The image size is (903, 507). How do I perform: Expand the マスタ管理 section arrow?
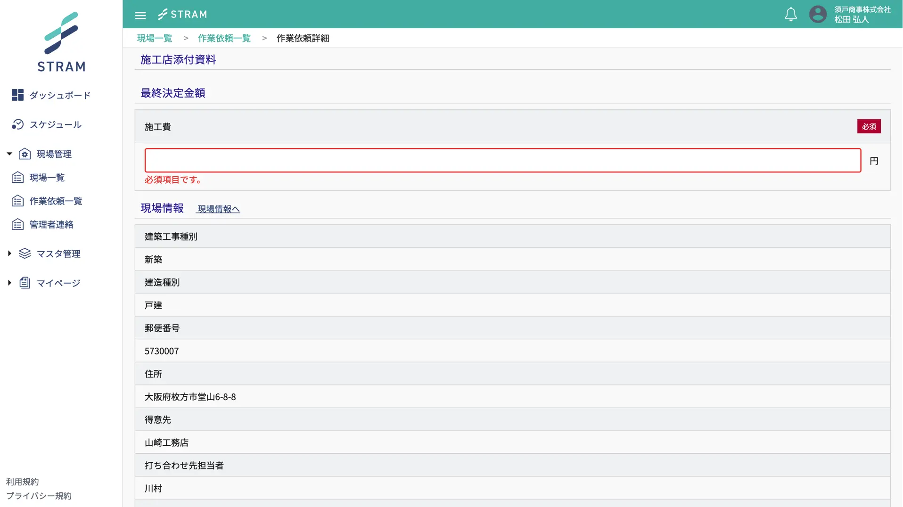click(9, 253)
